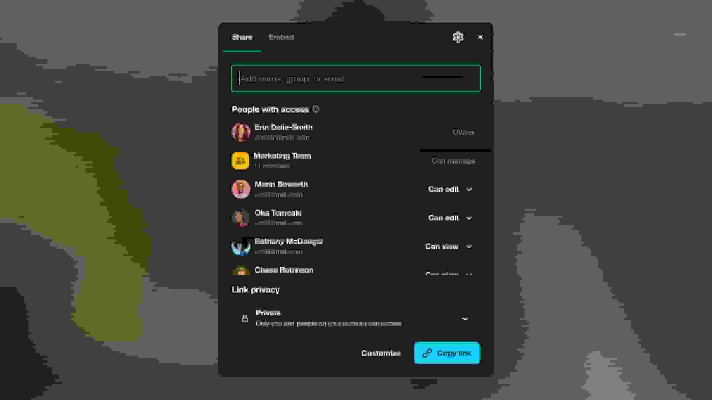Viewport: 712px width, 400px height.
Task: Open Merin Boworth's Can edit dropdown
Action: tap(450, 189)
